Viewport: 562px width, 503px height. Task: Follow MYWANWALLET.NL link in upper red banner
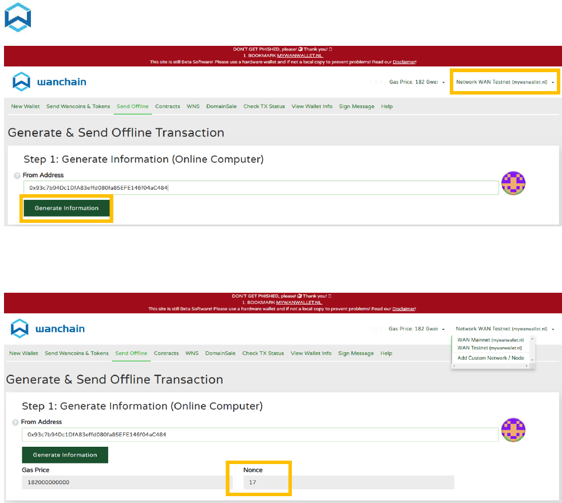[x=300, y=56]
